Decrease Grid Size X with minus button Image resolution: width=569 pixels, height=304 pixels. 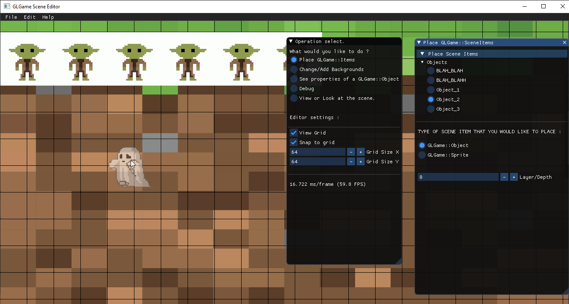point(351,152)
